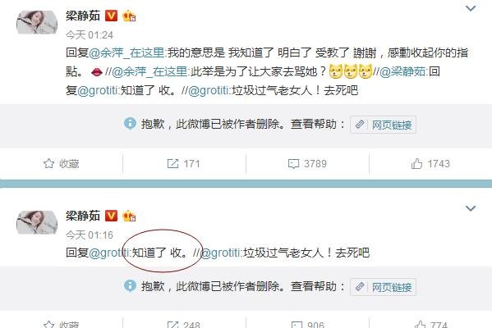Click the info icon in first deleted-post notice

(130, 124)
